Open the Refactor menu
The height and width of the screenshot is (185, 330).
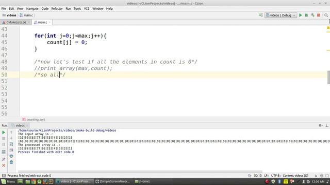(x=57, y=9)
